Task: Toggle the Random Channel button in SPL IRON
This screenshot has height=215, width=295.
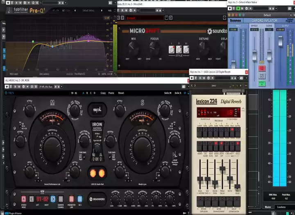Action: coord(61,199)
